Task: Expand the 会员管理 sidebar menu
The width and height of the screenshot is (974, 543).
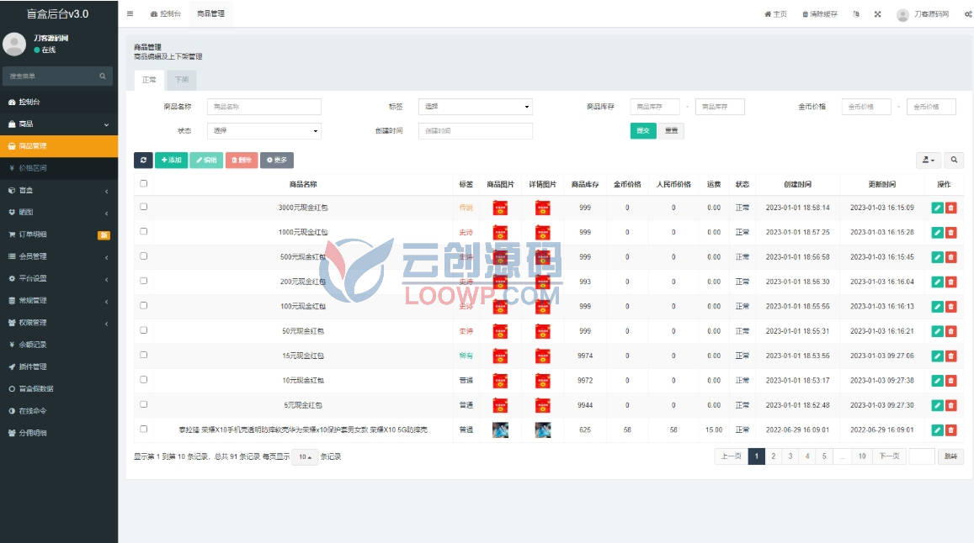Action: pyautogui.click(x=59, y=256)
